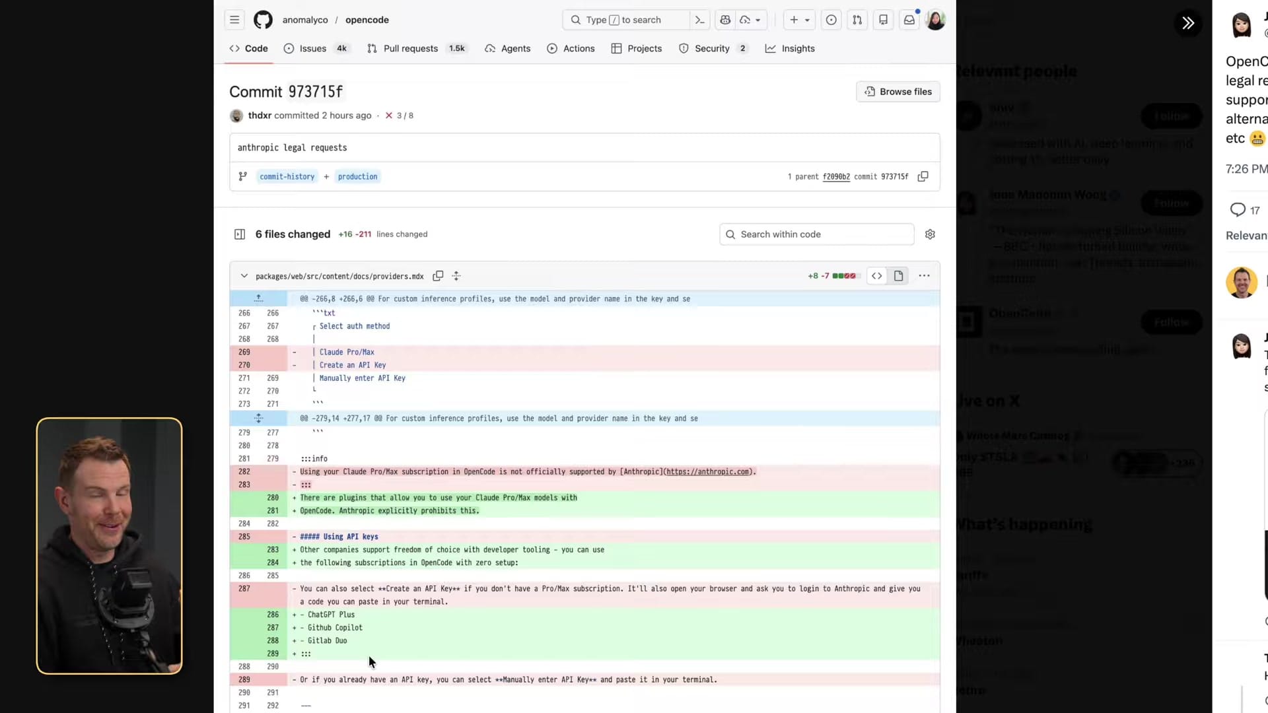This screenshot has height=713, width=1268.
Task: Open your issues icon in header
Action: (831, 20)
